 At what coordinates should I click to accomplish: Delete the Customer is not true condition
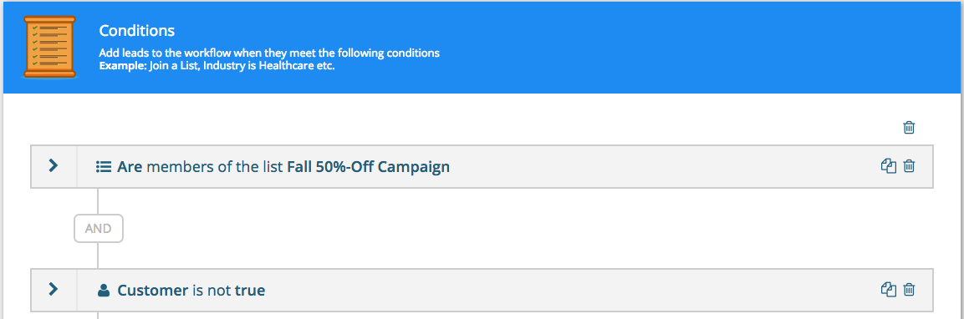tap(910, 290)
